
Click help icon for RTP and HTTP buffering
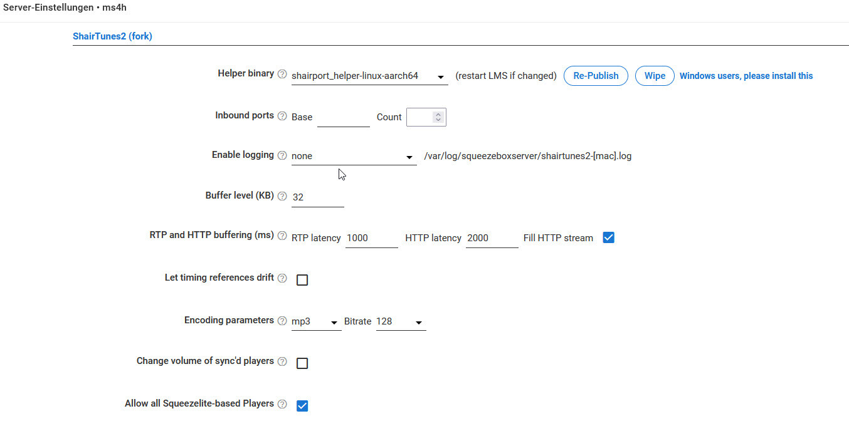coord(282,236)
